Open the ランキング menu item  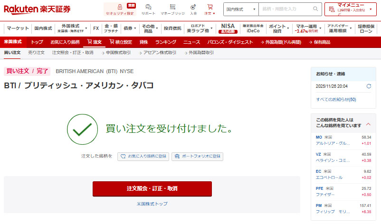coord(165,42)
